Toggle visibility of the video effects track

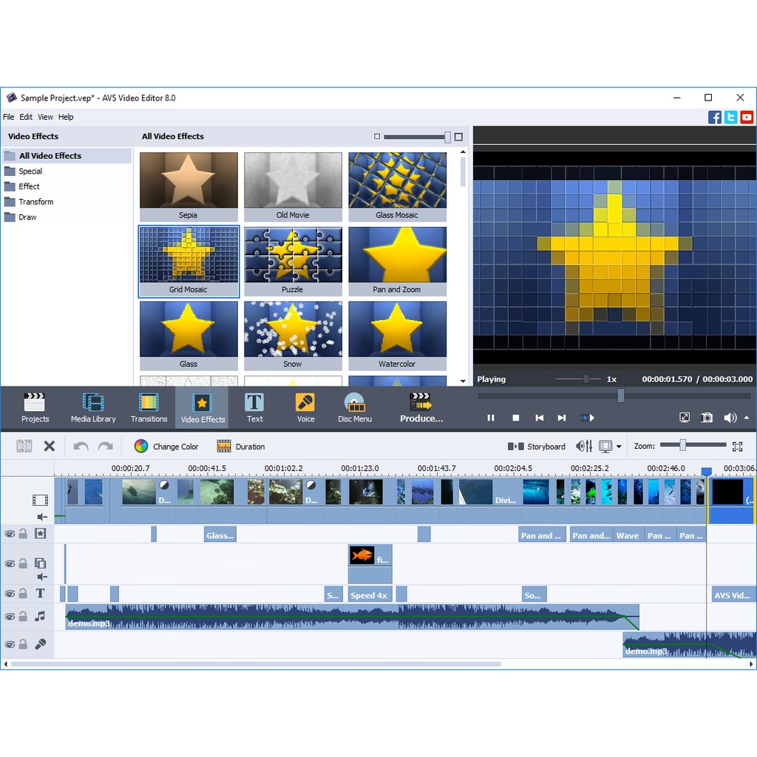coord(10,534)
